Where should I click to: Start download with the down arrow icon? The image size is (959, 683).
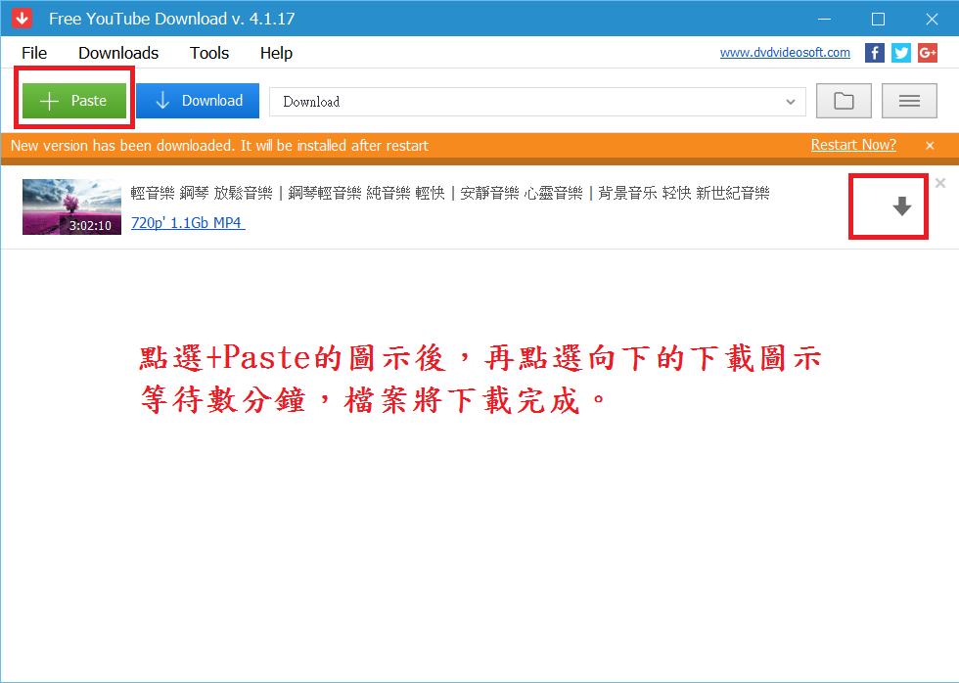click(902, 206)
